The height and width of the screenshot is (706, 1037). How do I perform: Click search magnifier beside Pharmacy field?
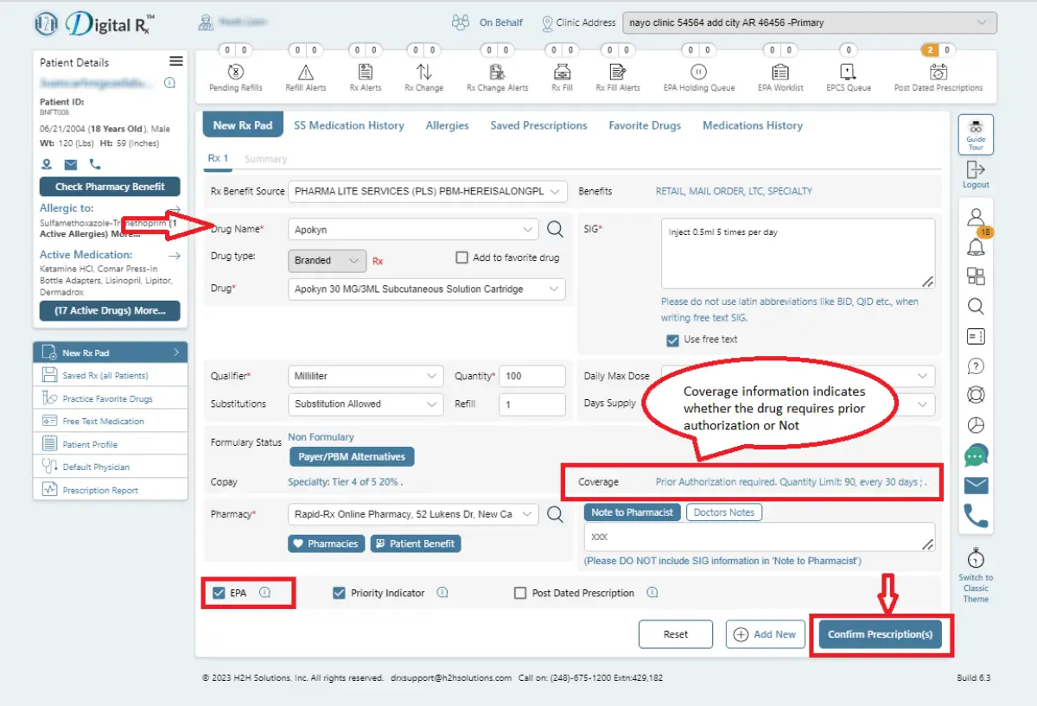[556, 514]
